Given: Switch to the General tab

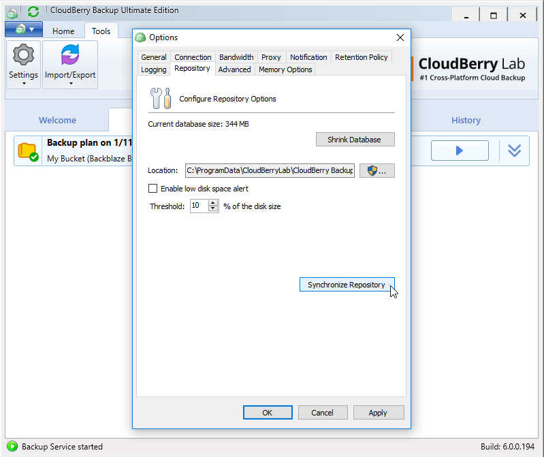Looking at the screenshot, I should pyautogui.click(x=154, y=57).
